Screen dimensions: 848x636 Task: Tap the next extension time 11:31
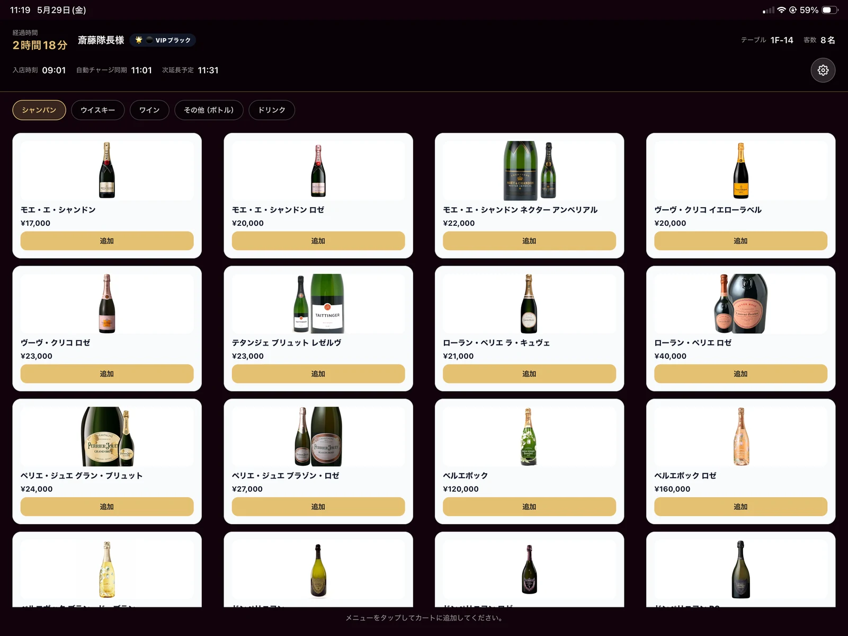(208, 70)
